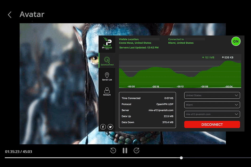Click the IPVanish VPN logo
Image resolution: width=251 pixels, height=167 pixels.
click(107, 44)
